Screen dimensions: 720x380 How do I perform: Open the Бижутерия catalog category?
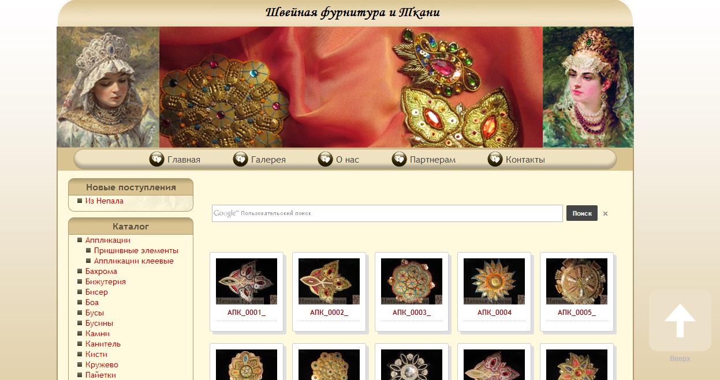coord(105,282)
